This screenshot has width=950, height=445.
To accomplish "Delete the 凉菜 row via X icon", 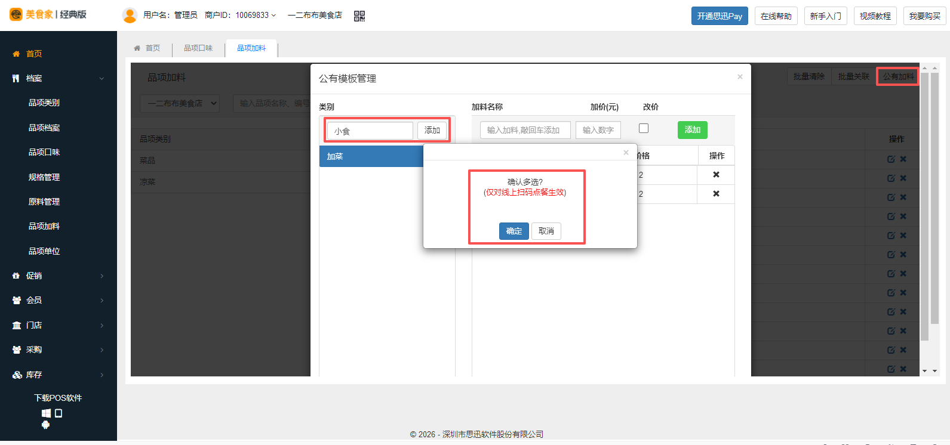I will 903,178.
